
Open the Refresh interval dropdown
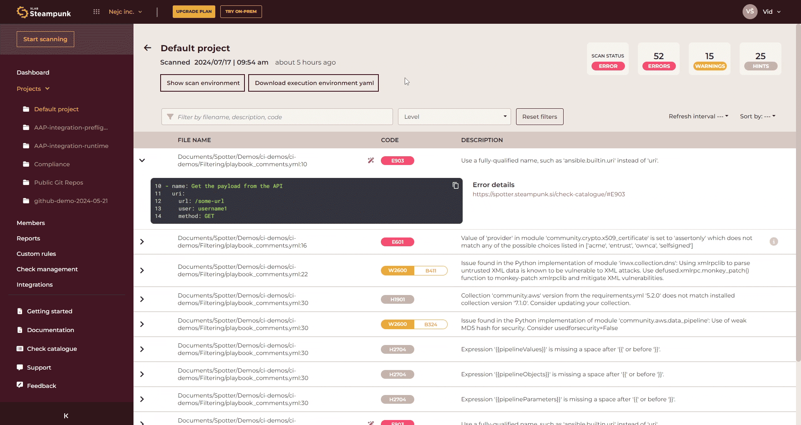pyautogui.click(x=698, y=116)
